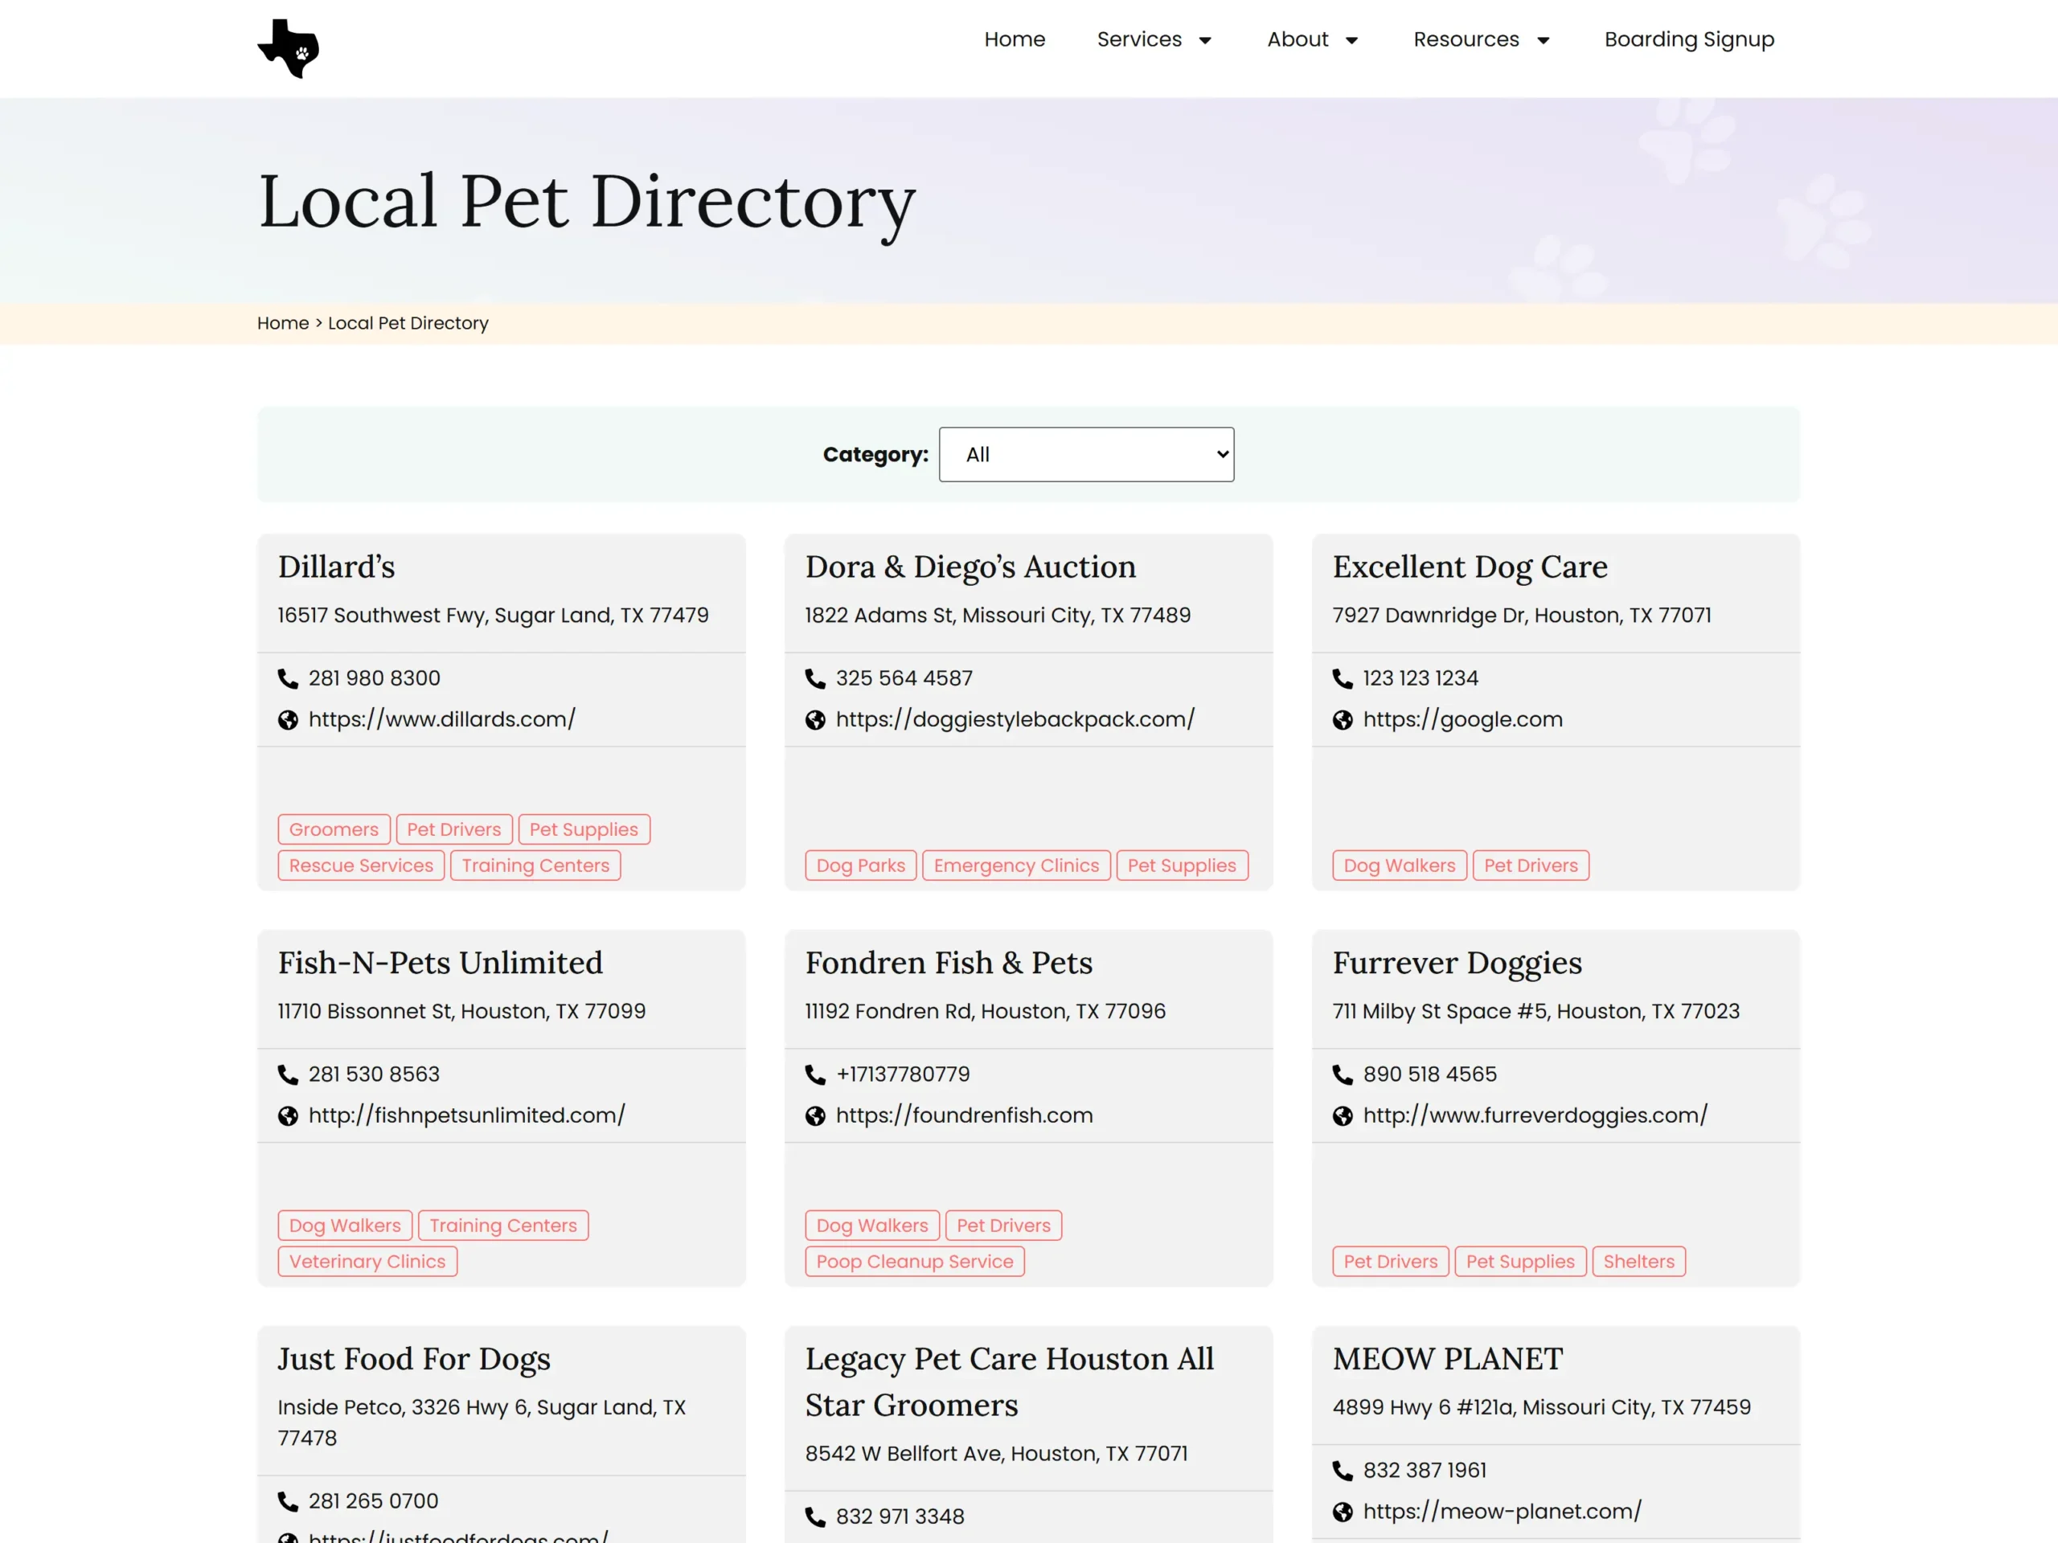Click phone icon on Fondren Fish & Pets
Viewport: 2058px width, 1543px height.
(x=815, y=1075)
